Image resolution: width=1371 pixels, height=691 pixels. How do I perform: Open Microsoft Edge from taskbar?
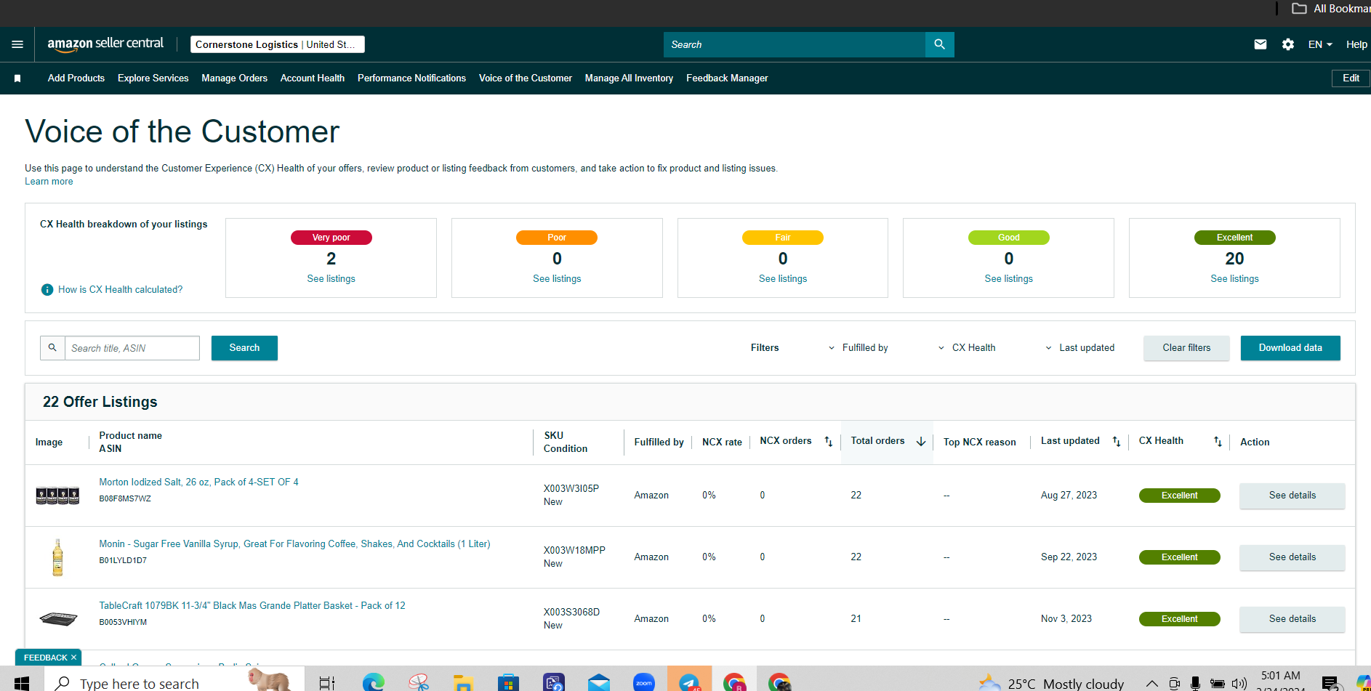click(x=374, y=683)
